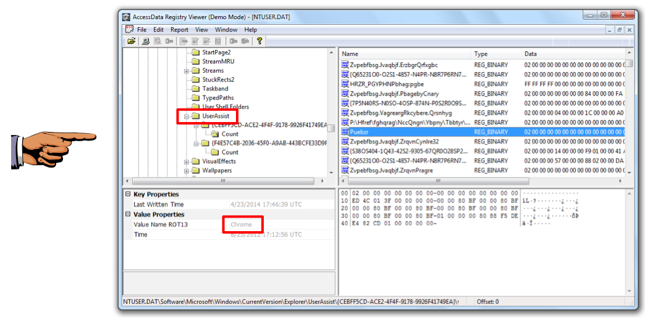Click the registry tree scroll up arrow
This screenshot has height=323, width=648.
point(331,53)
